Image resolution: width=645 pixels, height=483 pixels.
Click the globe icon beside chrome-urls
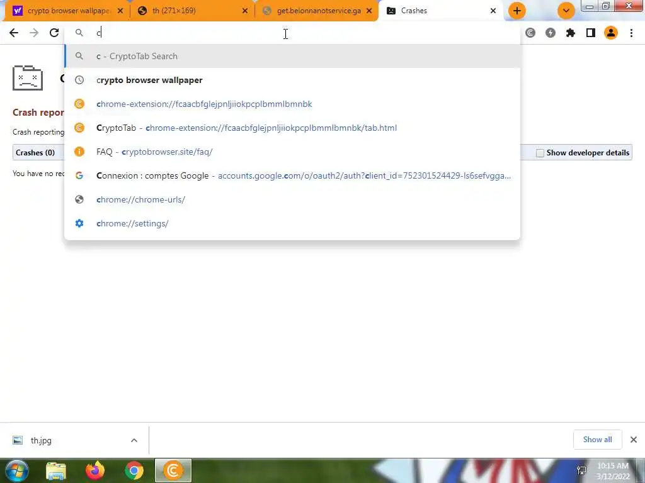click(79, 199)
